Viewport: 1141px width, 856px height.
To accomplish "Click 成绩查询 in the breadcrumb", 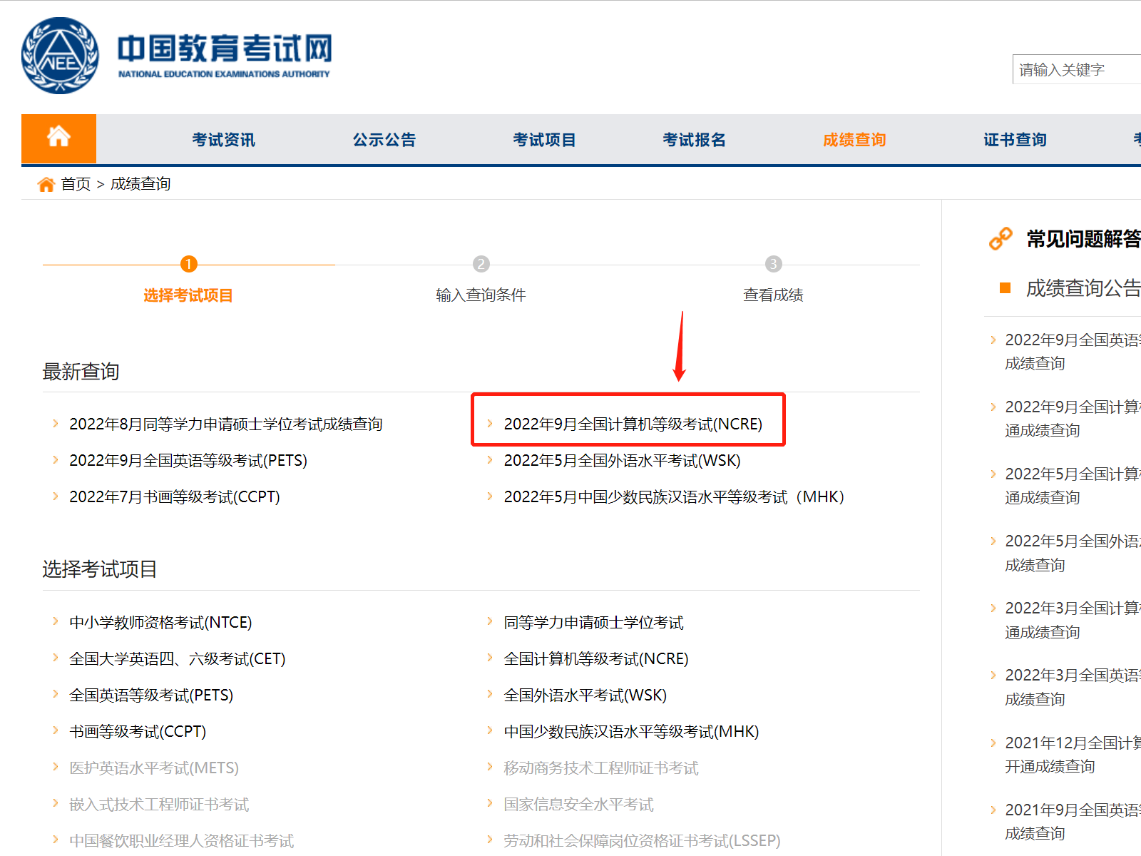I will (x=140, y=184).
